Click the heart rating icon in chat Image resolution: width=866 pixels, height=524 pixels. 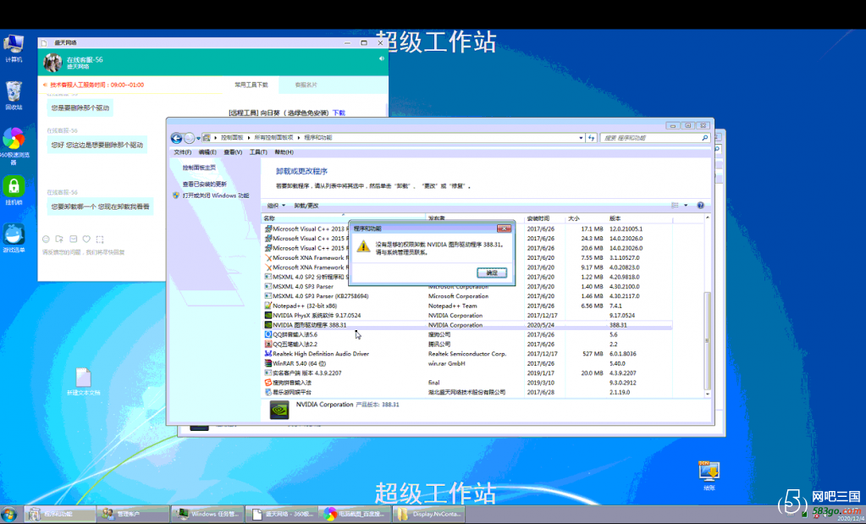(86, 239)
